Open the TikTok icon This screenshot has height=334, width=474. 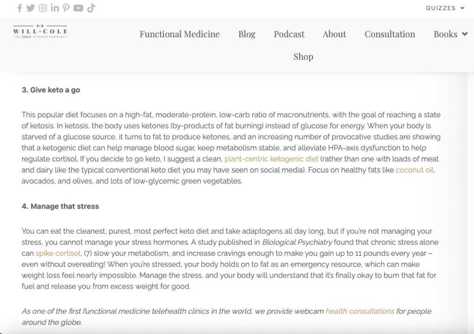(91, 8)
